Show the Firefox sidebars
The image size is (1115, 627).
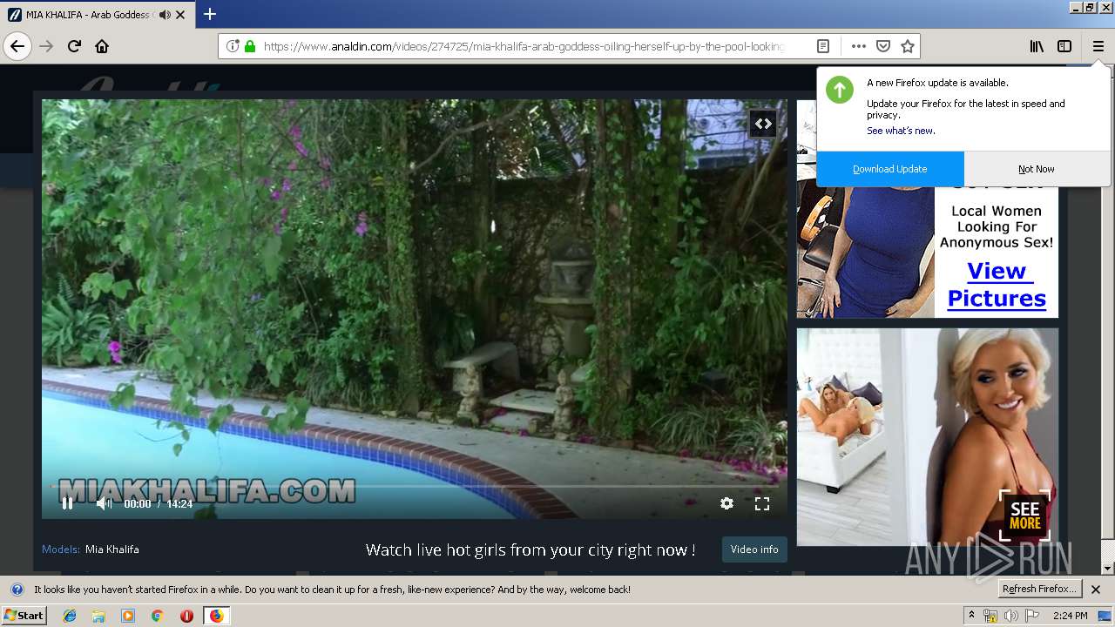[1064, 46]
